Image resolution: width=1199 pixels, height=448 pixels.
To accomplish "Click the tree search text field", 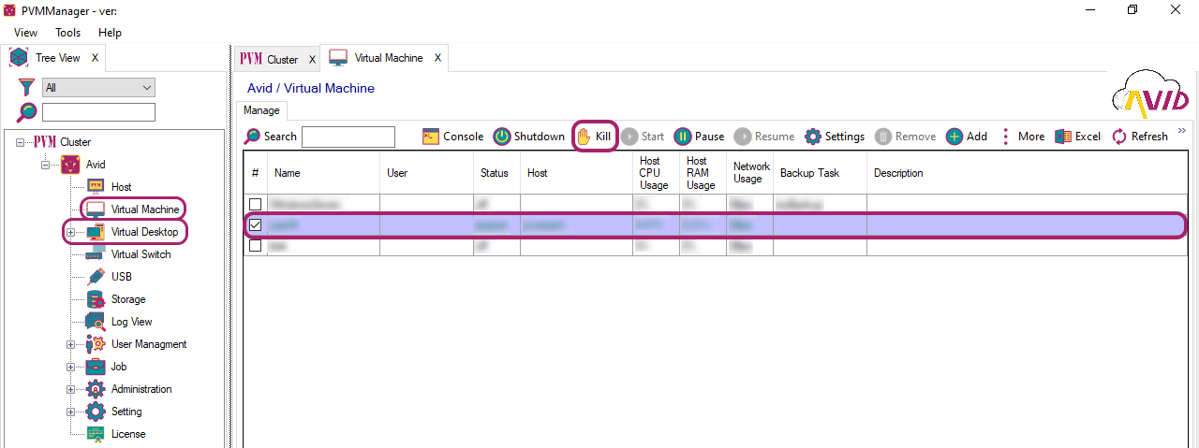I will (98, 112).
